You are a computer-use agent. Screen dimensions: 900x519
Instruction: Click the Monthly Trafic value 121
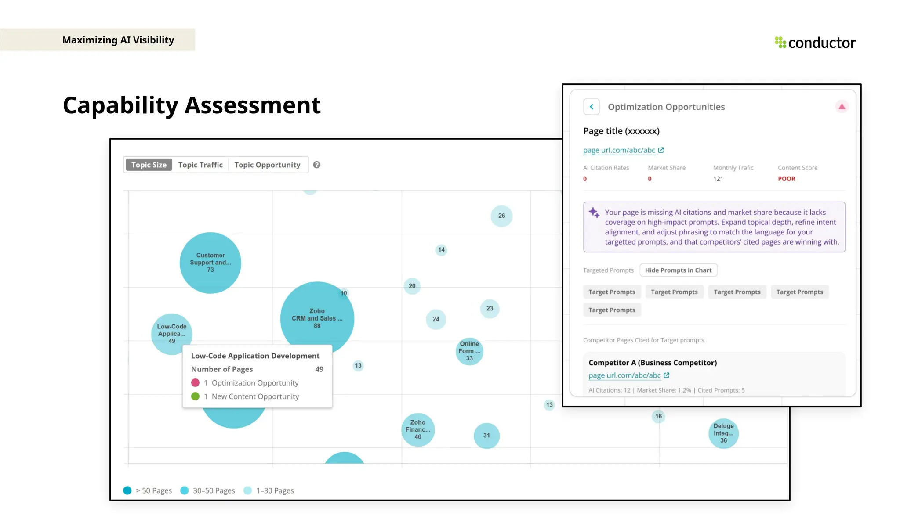718,179
